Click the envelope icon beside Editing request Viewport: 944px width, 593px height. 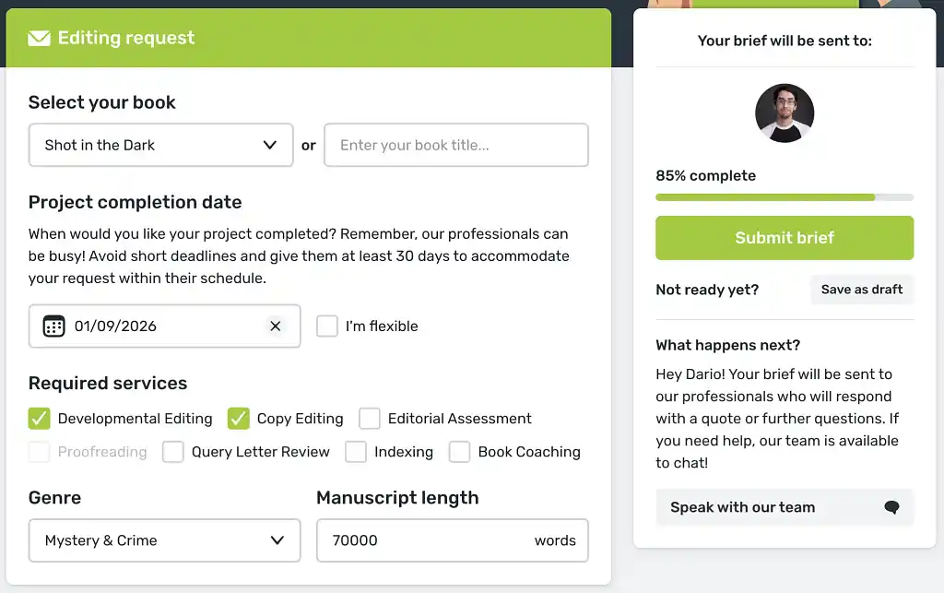click(x=39, y=39)
